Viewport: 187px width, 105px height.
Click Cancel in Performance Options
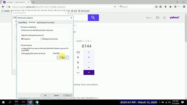[56, 95]
